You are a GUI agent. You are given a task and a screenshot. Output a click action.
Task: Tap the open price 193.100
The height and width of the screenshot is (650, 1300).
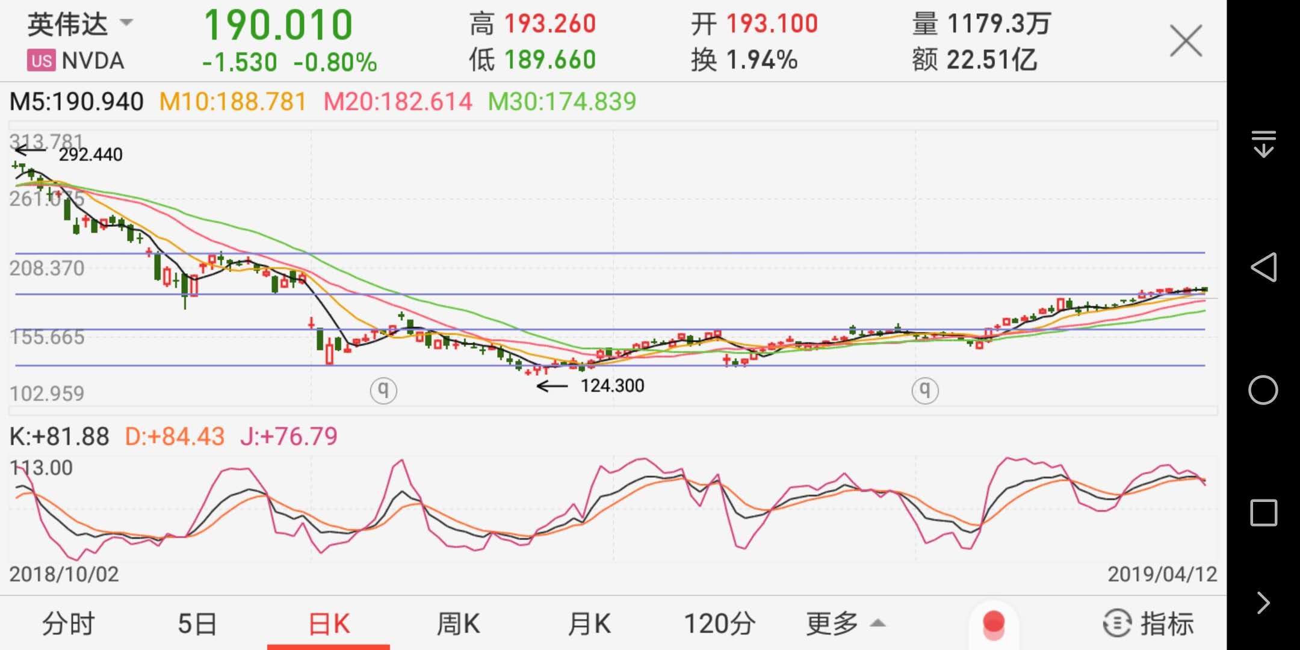[772, 24]
